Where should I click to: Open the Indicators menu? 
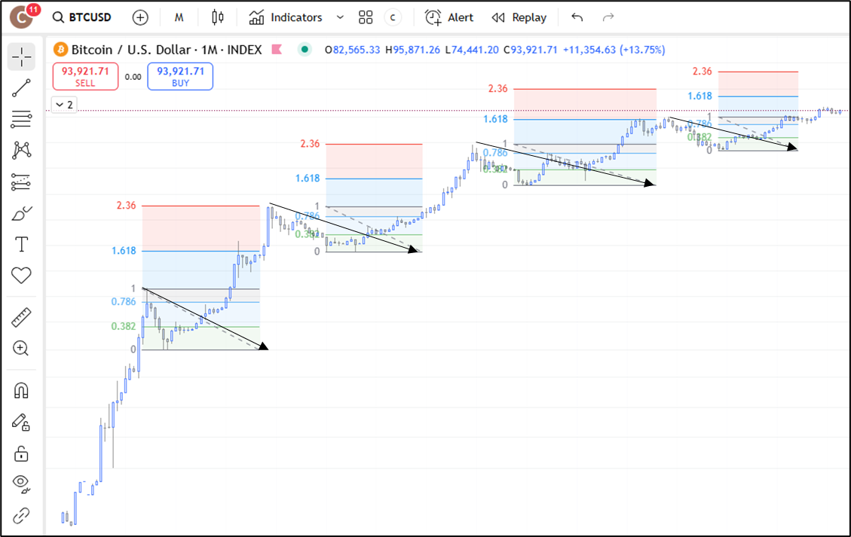[286, 17]
